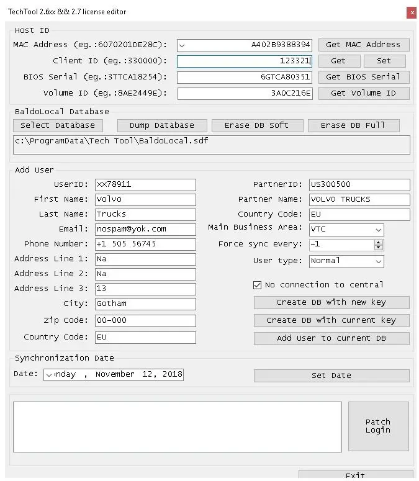Click the empty log output text area
Image resolution: width=419 pixels, height=481 pixels.
[x=178, y=427]
